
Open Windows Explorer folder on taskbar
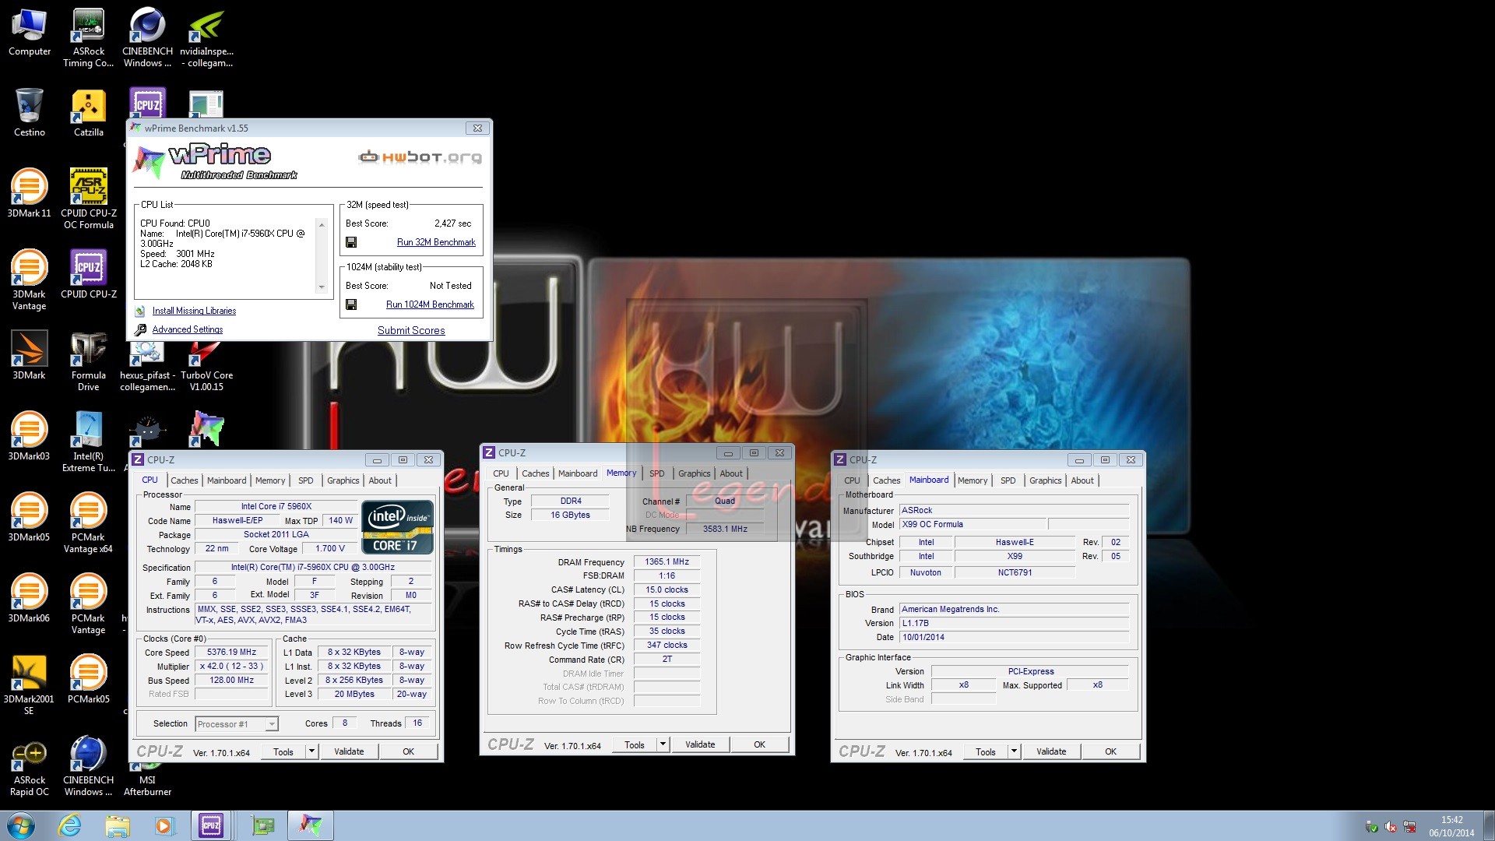(x=118, y=825)
